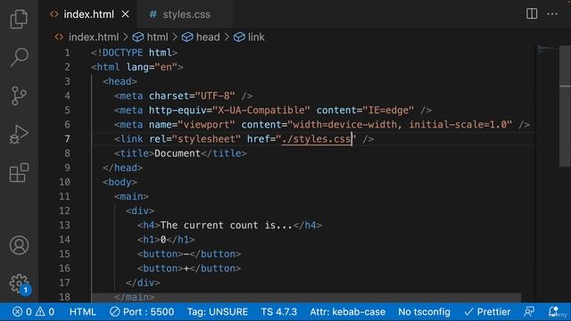This screenshot has width=571, height=321.
Task: Click the "stylesheet" rel value
Action: click(x=206, y=139)
